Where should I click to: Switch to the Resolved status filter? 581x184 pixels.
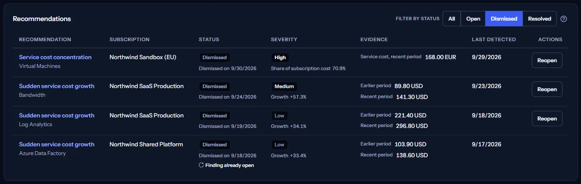click(539, 19)
